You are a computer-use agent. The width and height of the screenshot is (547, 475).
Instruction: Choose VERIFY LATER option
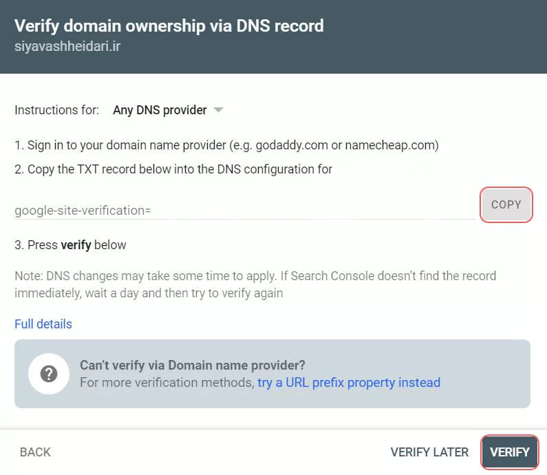429,452
